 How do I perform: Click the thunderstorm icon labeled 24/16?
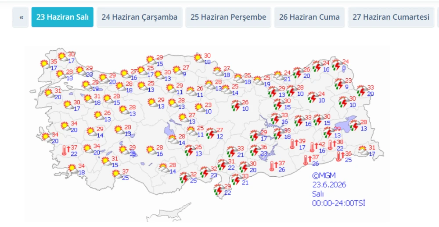pyautogui.click(x=317, y=66)
